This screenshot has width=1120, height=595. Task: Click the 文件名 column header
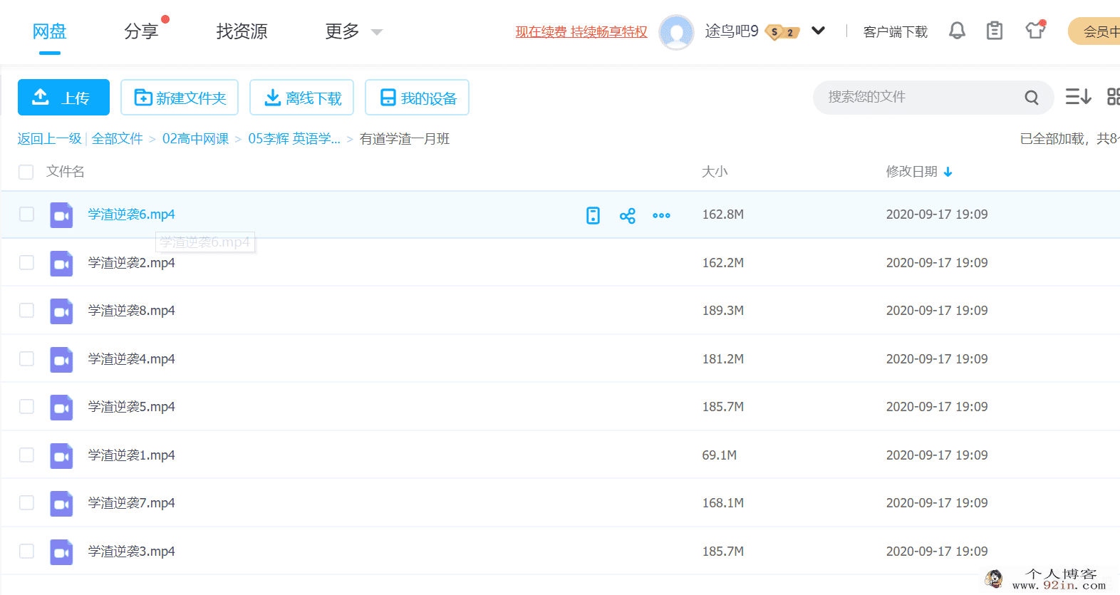(x=66, y=172)
